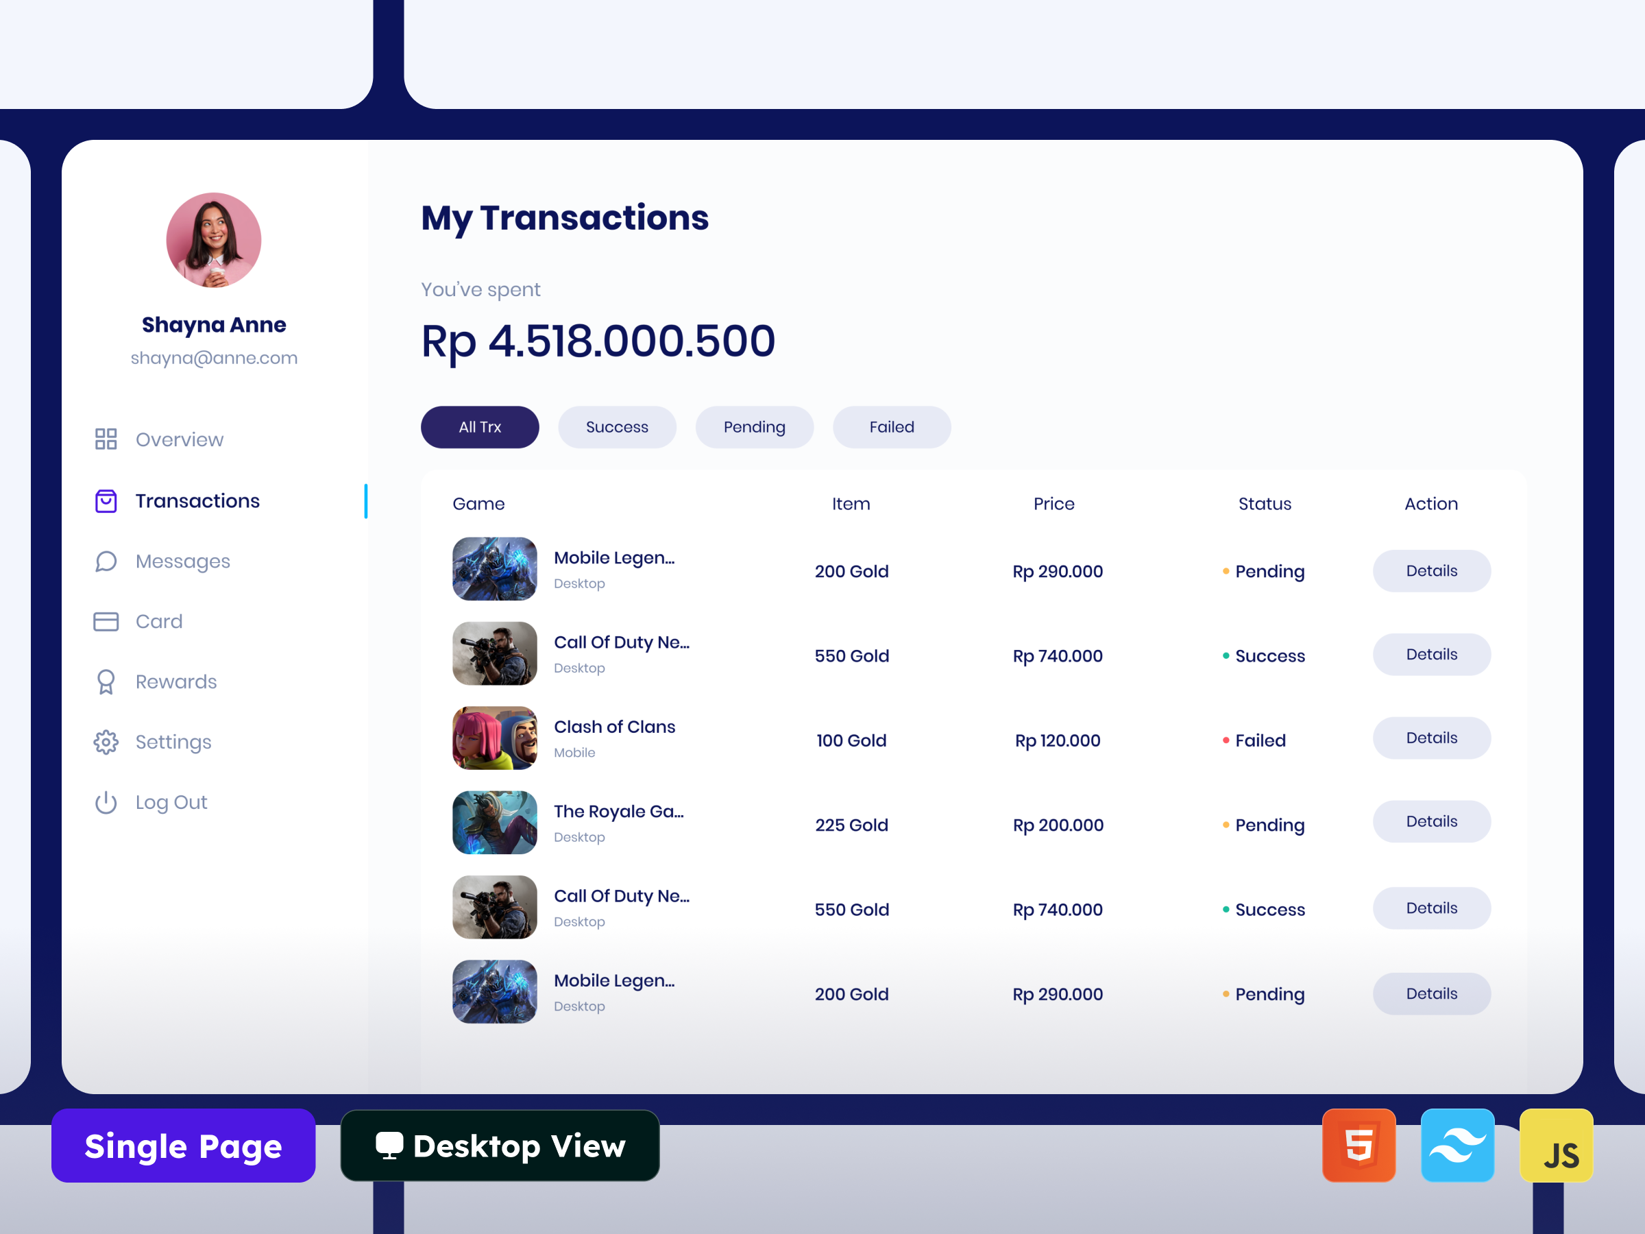Click the second Call Of Duty thumbnail
This screenshot has height=1234, width=1645.
[x=495, y=908]
